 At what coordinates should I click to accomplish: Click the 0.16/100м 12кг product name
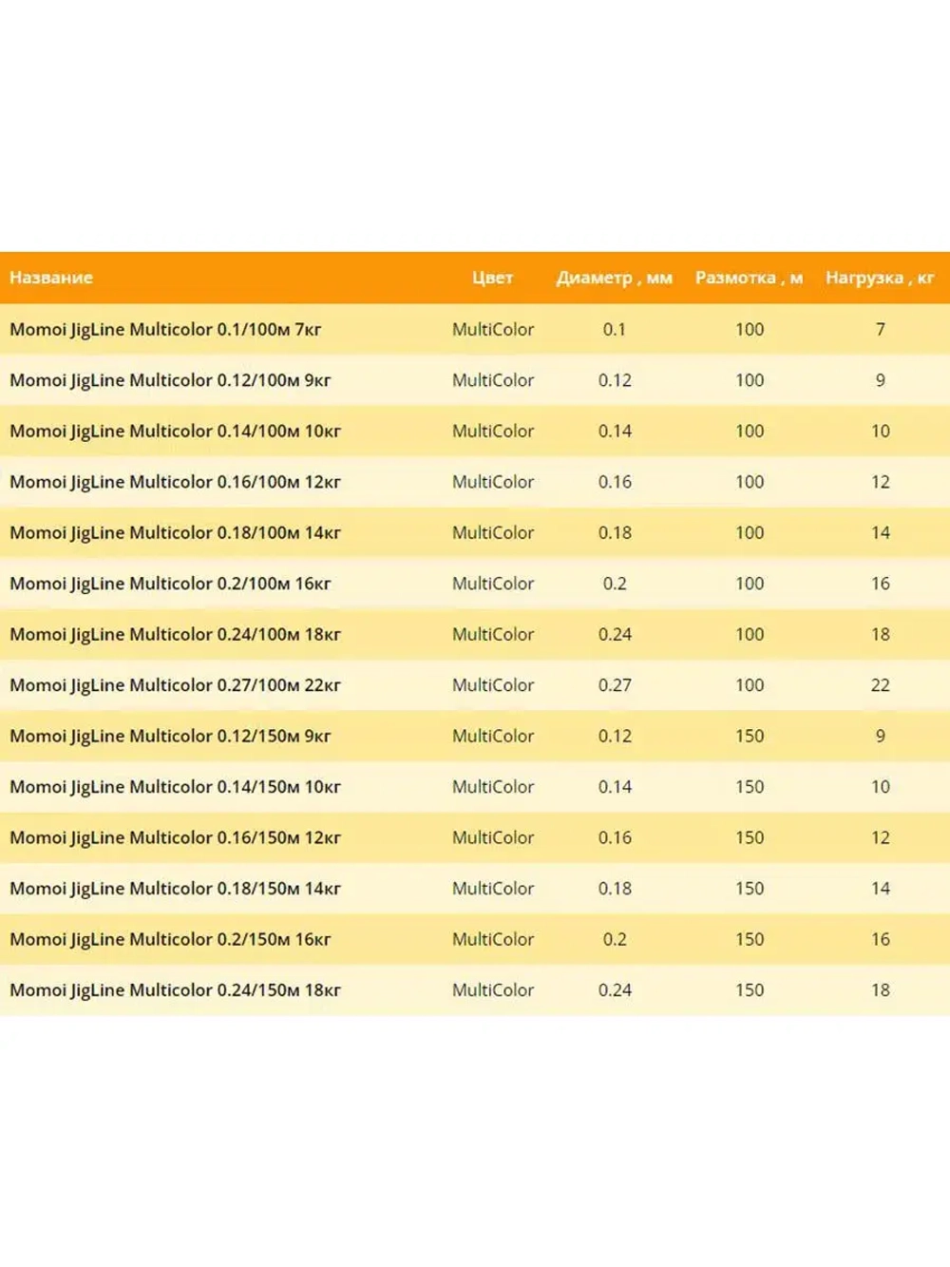tap(175, 482)
